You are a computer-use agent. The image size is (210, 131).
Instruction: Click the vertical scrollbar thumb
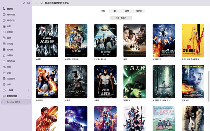pos(209,86)
